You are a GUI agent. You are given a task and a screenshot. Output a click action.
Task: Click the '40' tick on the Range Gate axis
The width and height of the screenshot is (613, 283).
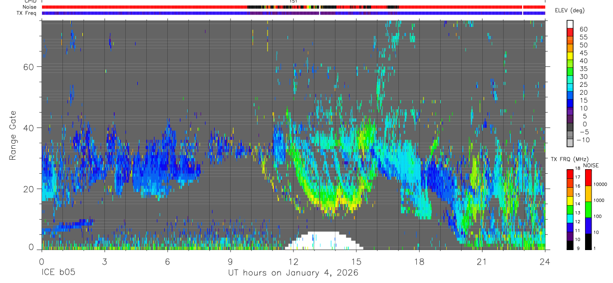click(x=28, y=128)
